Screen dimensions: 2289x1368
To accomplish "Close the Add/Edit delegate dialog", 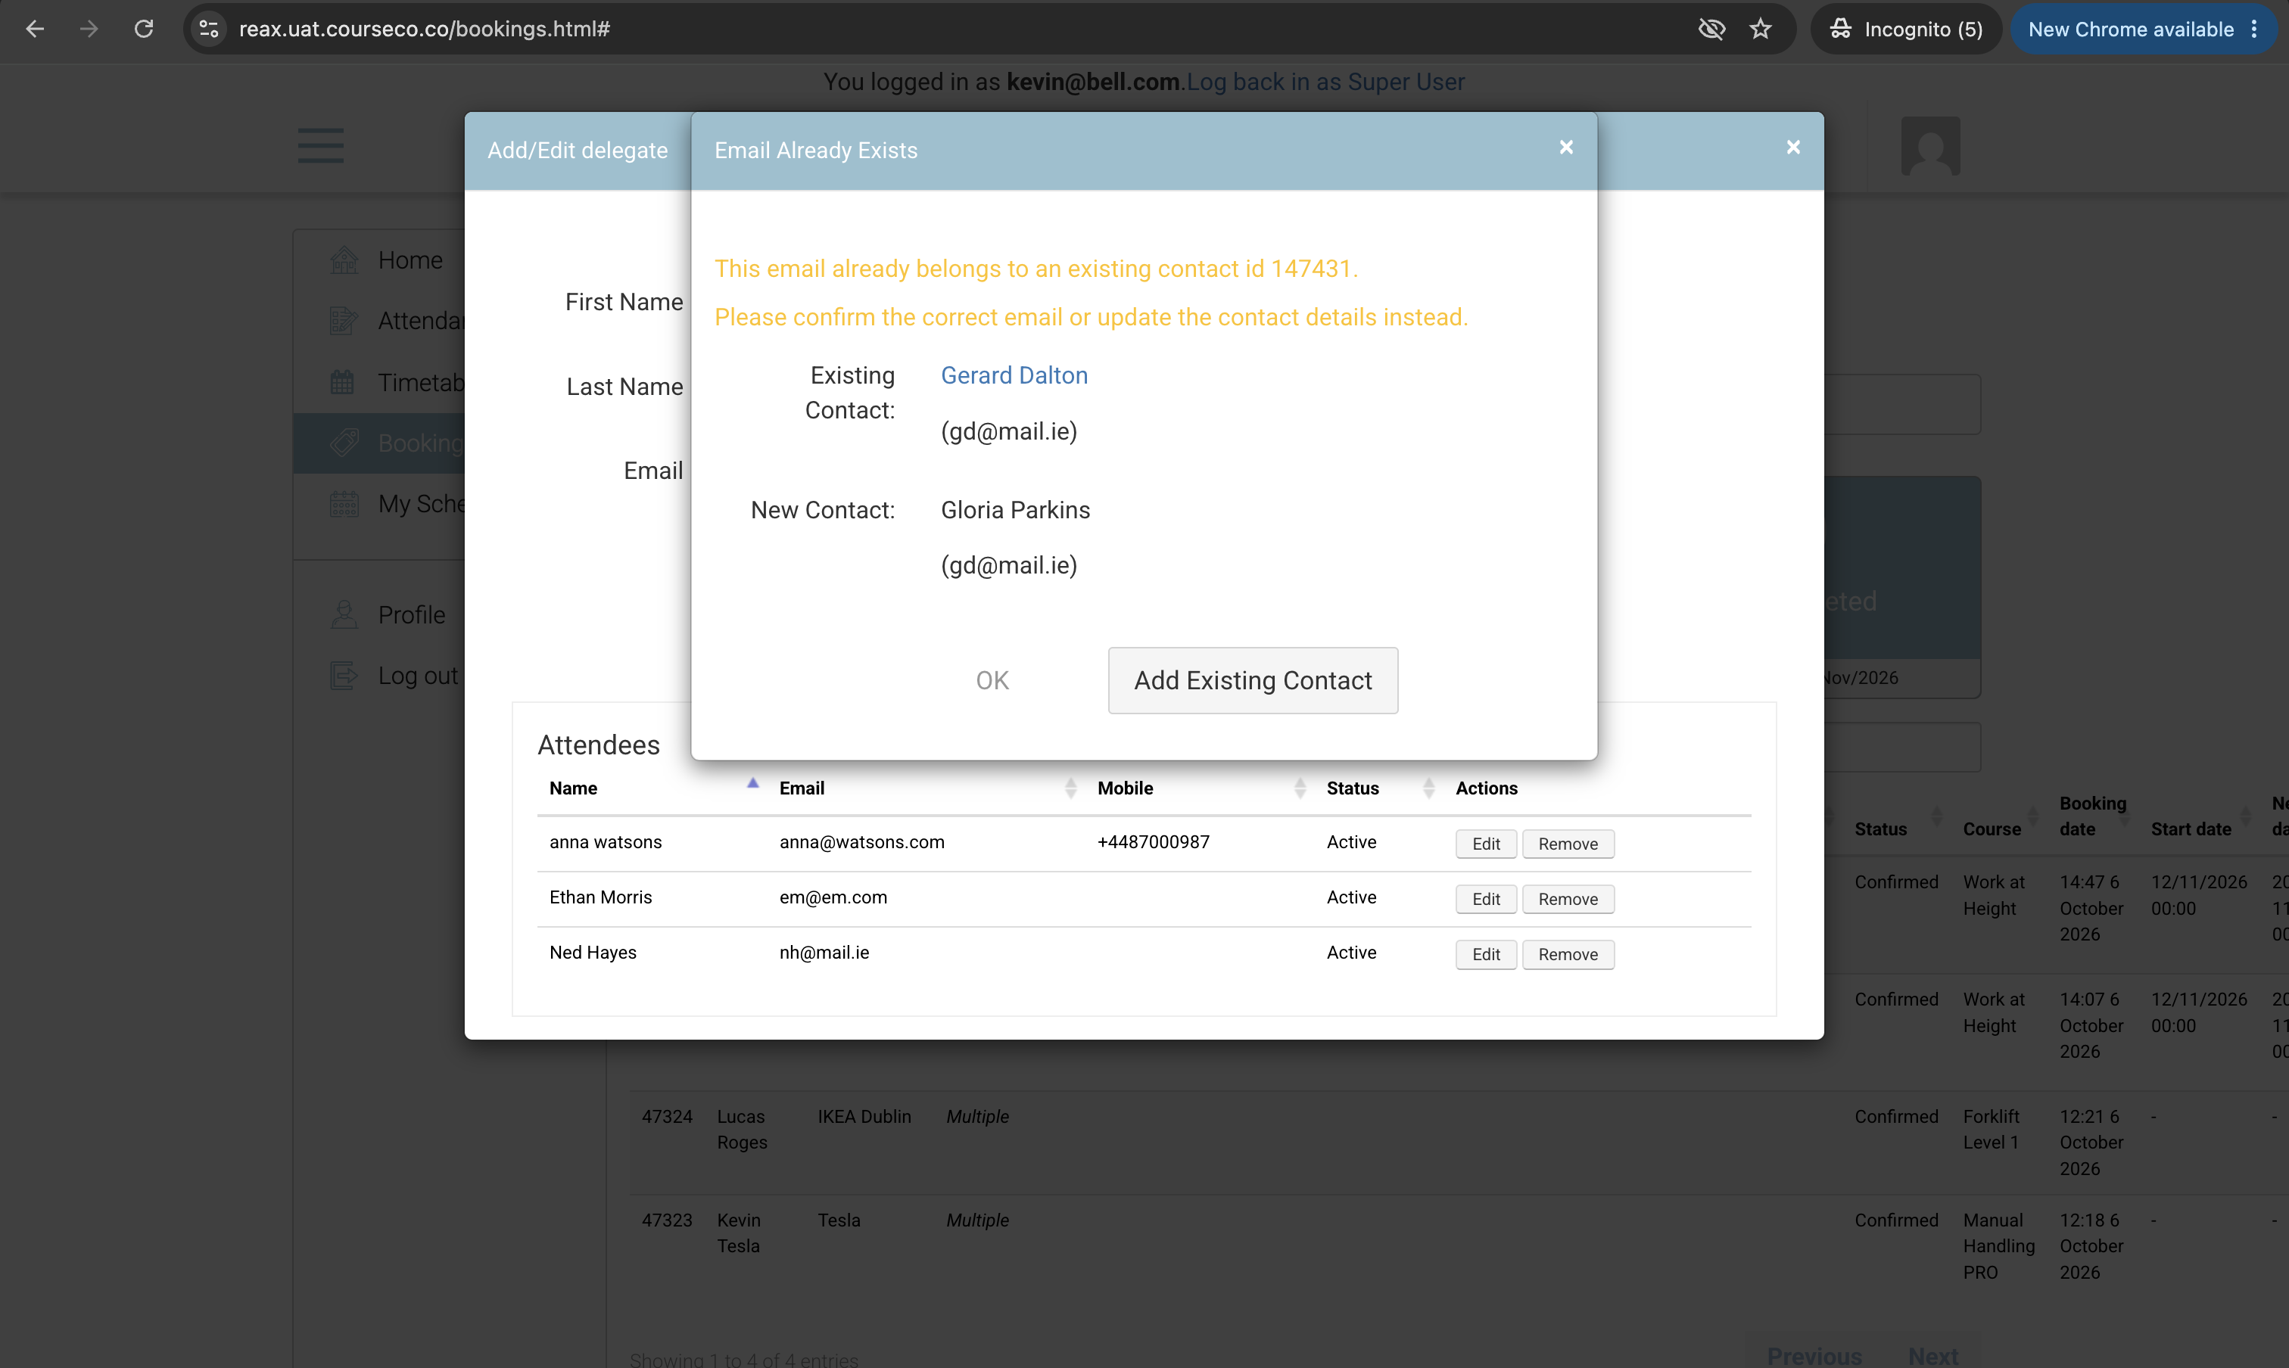I will click(x=1793, y=148).
